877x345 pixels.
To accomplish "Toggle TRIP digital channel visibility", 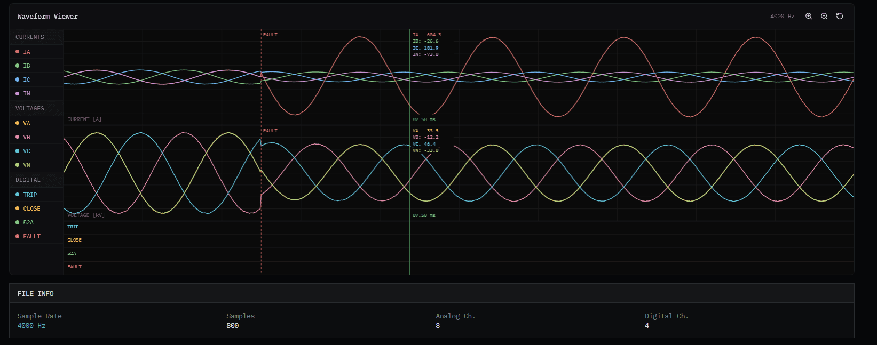I will point(36,195).
